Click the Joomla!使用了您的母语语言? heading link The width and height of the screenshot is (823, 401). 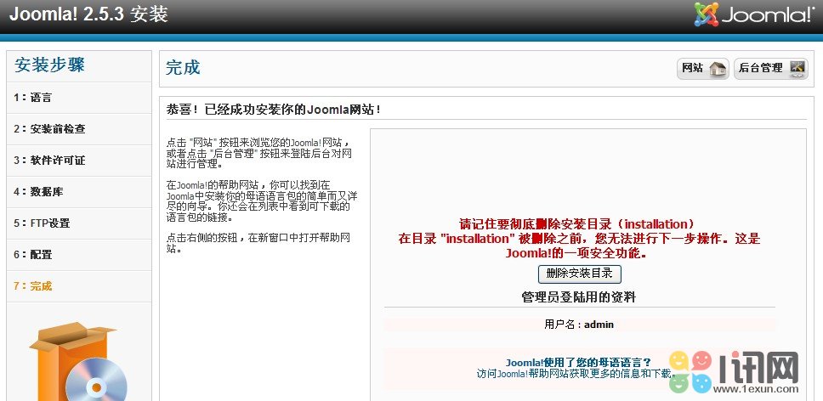point(578,362)
